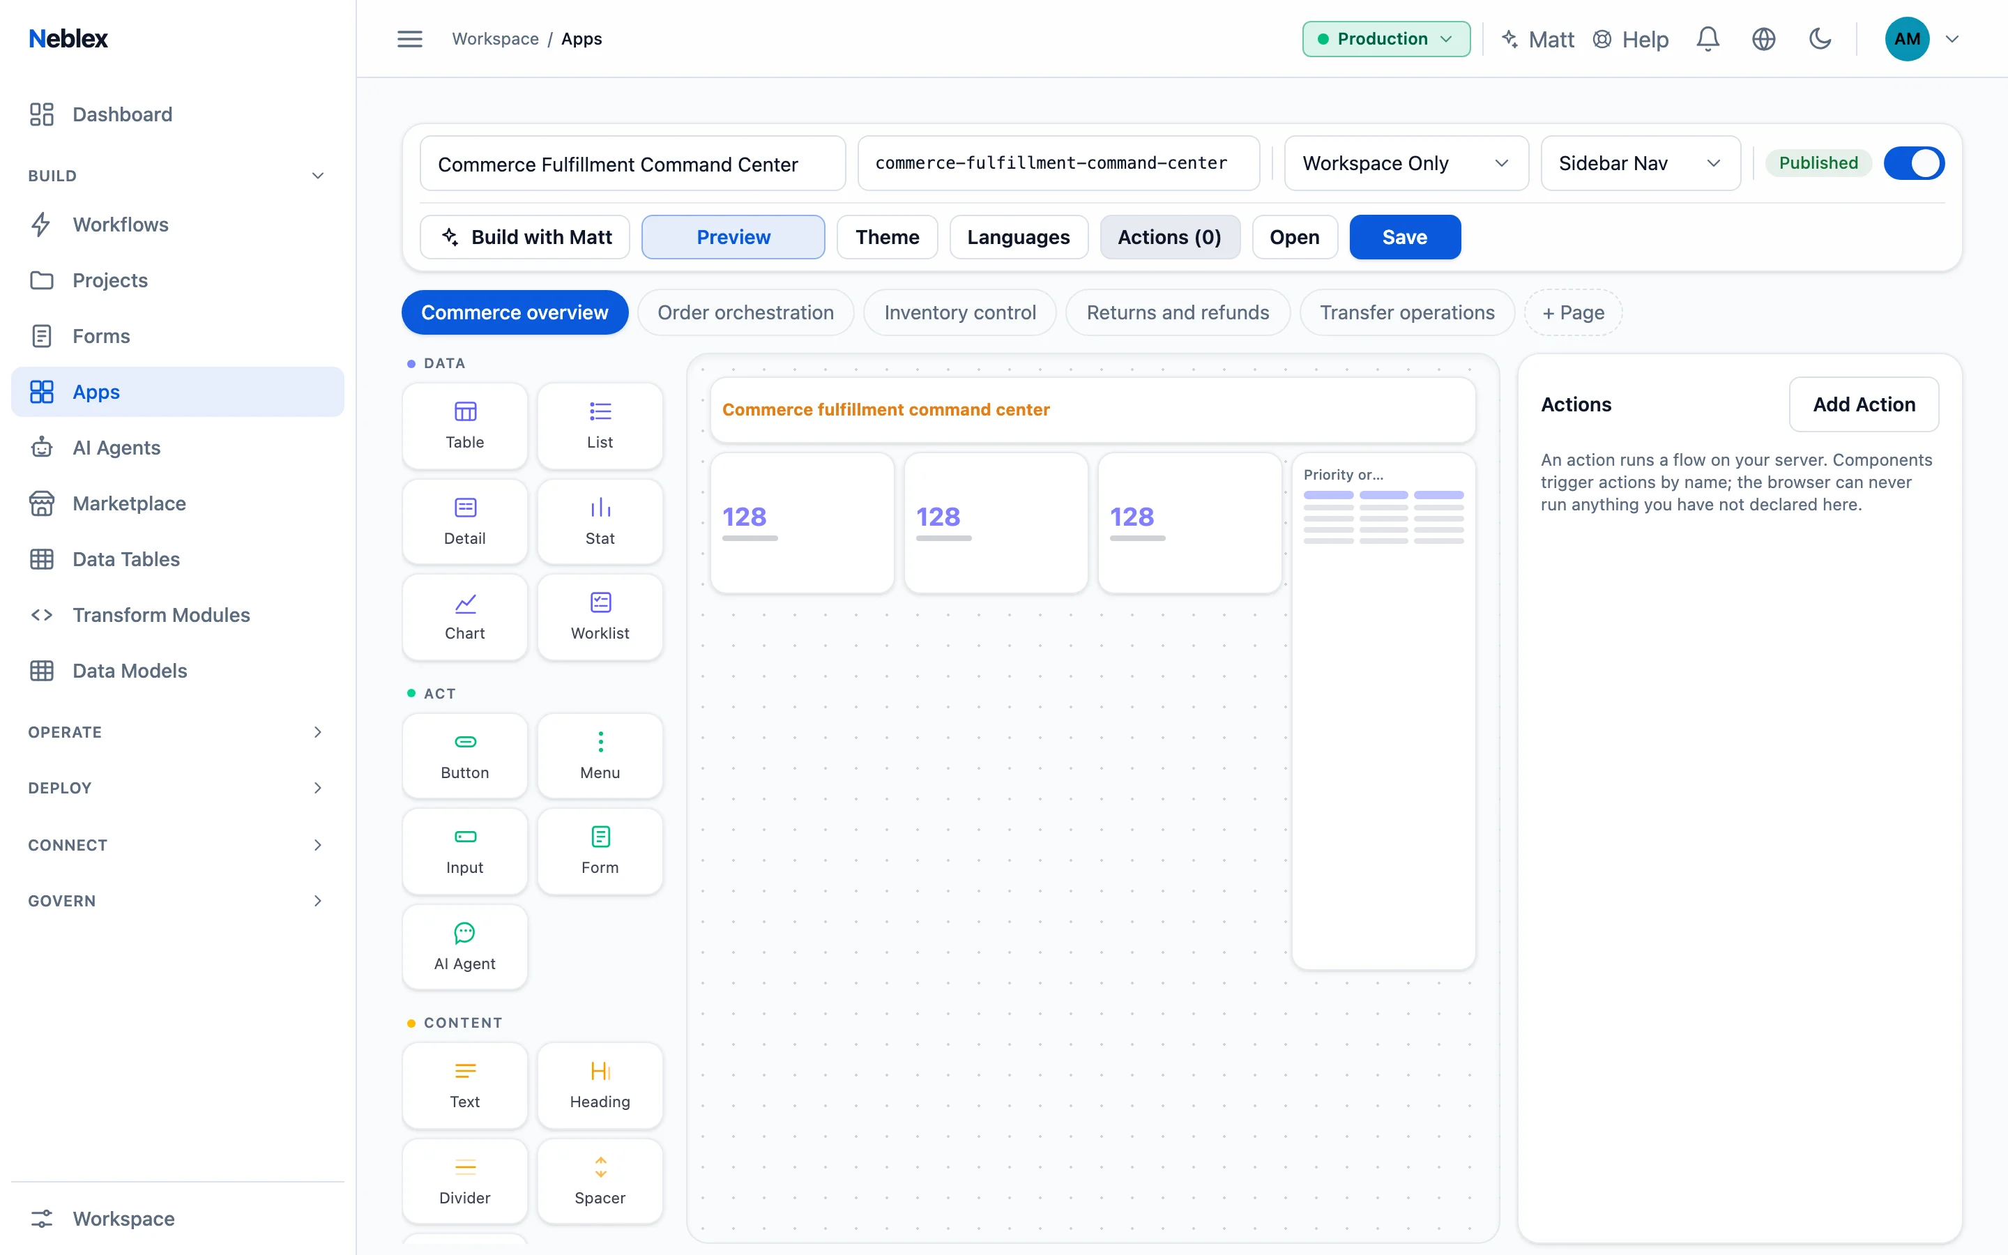Insert a Text content block
2008x1255 pixels.
pos(464,1086)
